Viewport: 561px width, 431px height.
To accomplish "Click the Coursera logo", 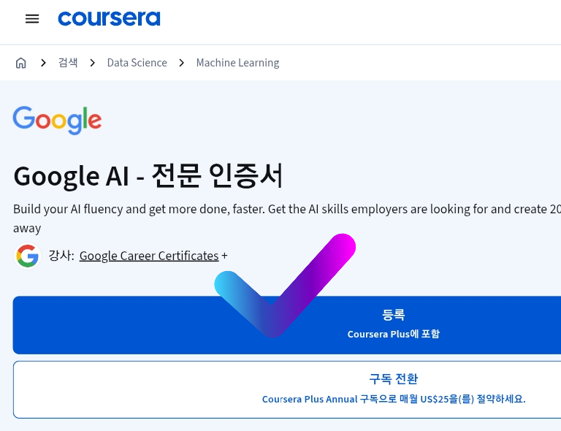I will (109, 18).
